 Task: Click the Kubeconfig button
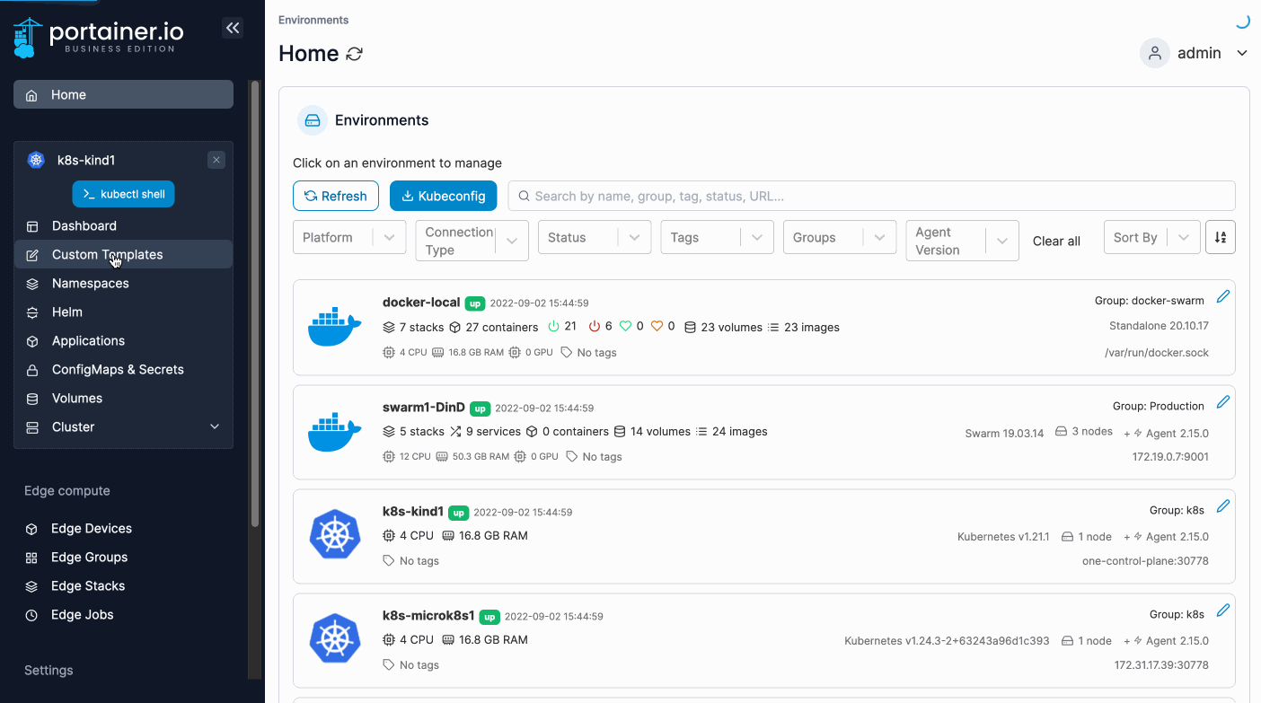point(443,196)
